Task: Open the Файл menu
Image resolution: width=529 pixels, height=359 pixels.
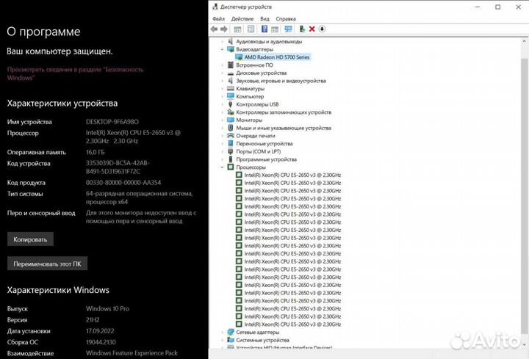Action: [x=219, y=18]
